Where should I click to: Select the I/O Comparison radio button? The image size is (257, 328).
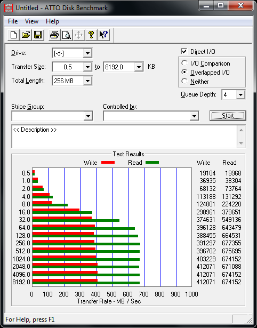click(184, 63)
